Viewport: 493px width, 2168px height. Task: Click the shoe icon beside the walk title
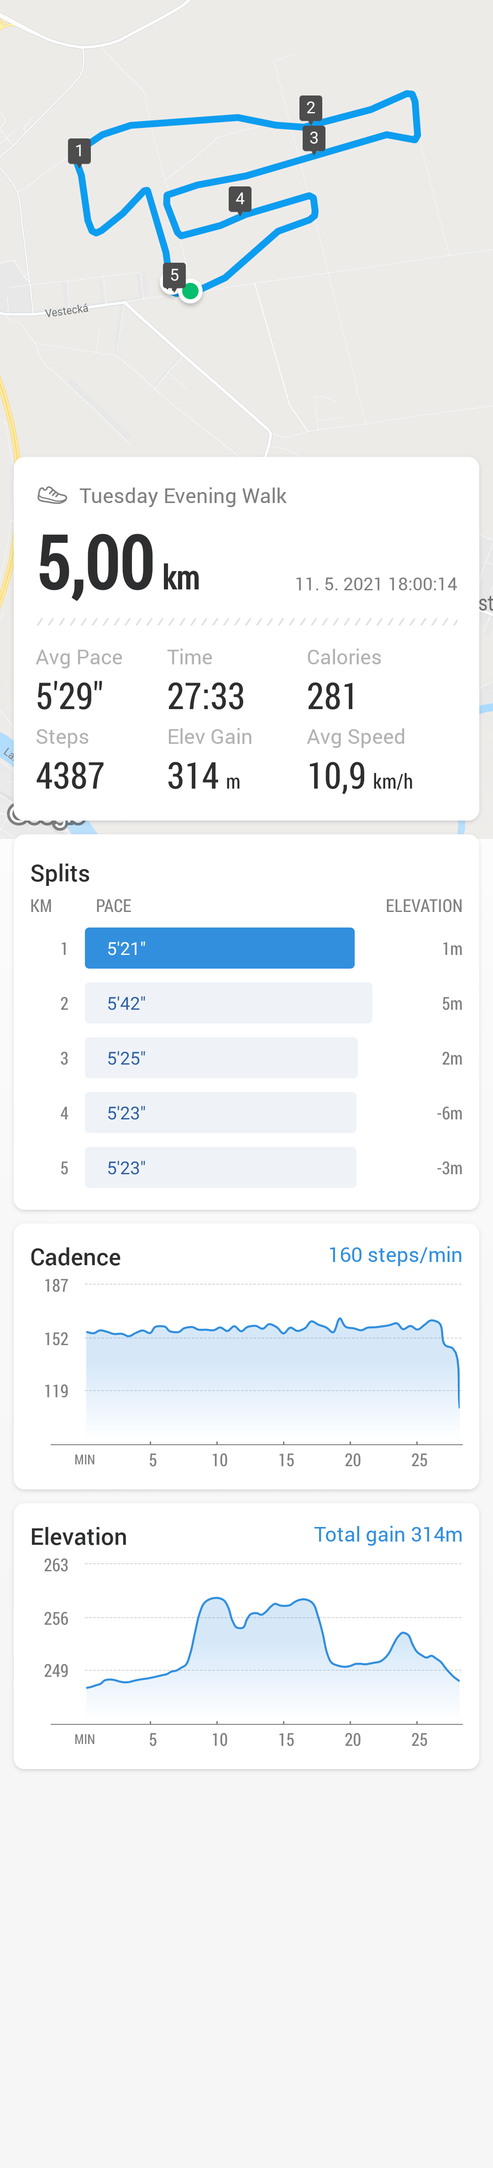point(52,495)
